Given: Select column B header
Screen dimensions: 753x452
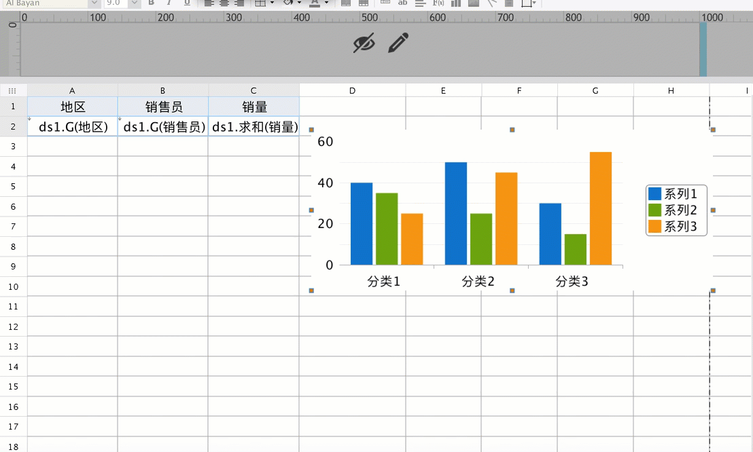Looking at the screenshot, I should pos(163,91).
